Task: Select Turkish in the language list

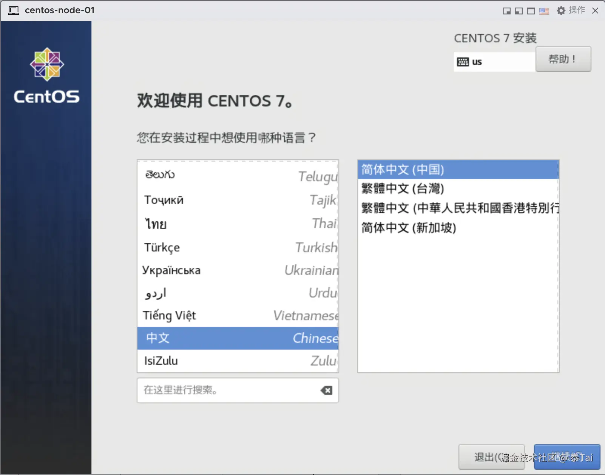Action: [238, 248]
